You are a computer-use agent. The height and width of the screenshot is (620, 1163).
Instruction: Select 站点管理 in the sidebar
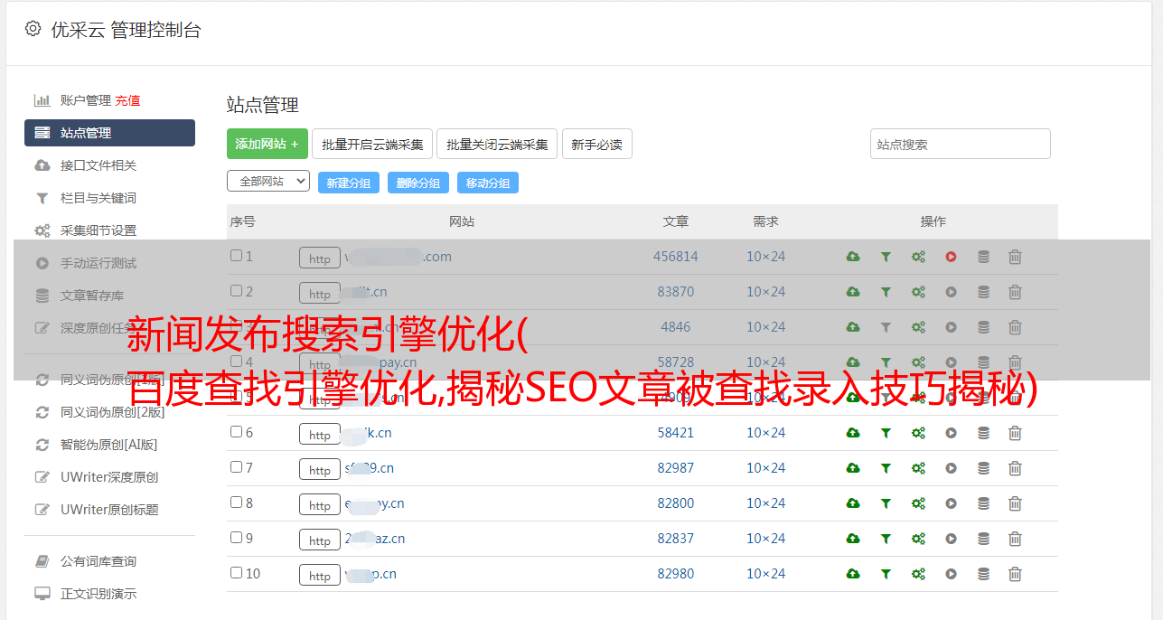pyautogui.click(x=109, y=133)
